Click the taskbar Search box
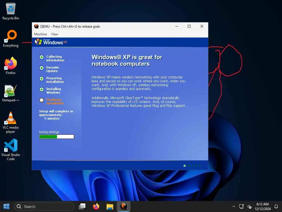This screenshot has height=212, width=282. [x=44, y=206]
